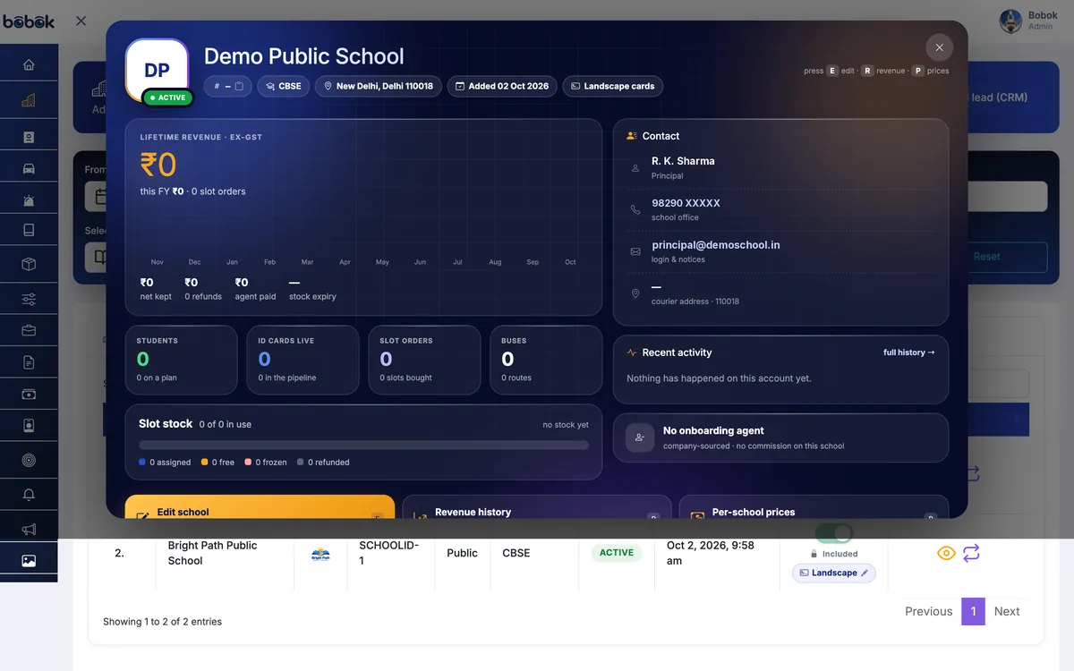Click the Slot stock progress bar
Screen dimensions: 1074x671
[x=363, y=445]
